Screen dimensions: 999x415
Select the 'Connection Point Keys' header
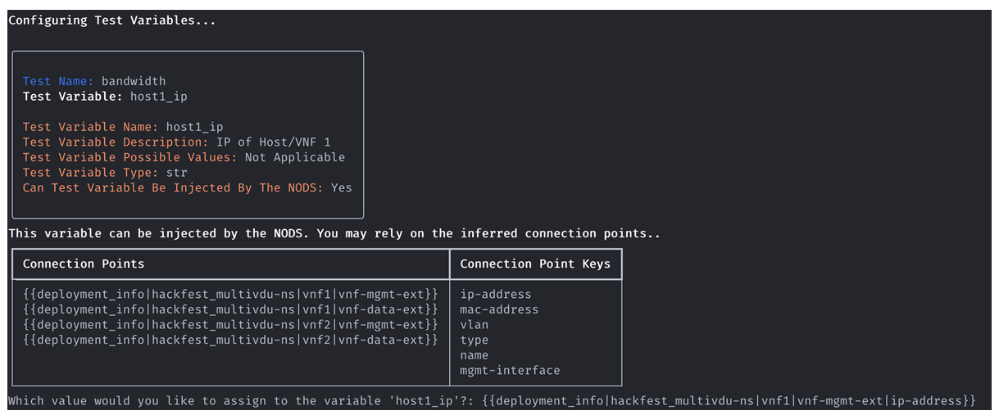pos(535,264)
